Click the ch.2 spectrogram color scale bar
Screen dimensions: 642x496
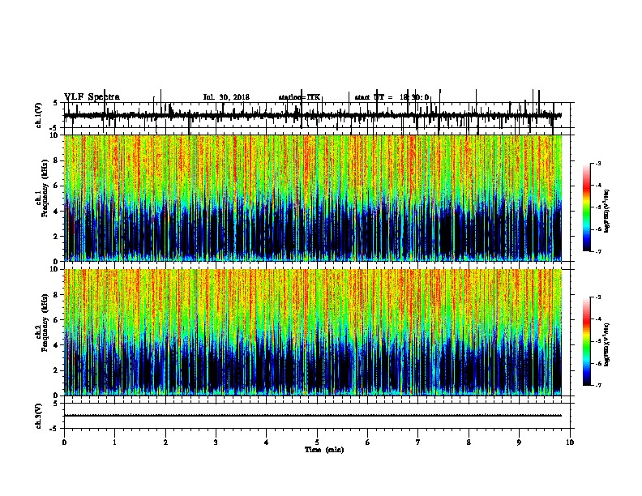click(x=586, y=341)
